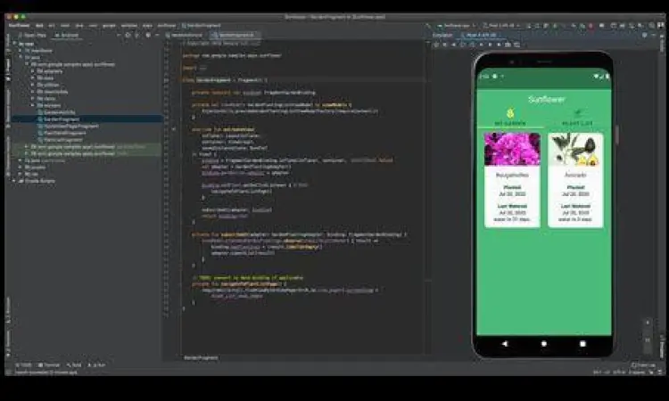Open Search Everywhere magnifier icon
The height and width of the screenshot is (401, 669).
click(x=651, y=26)
